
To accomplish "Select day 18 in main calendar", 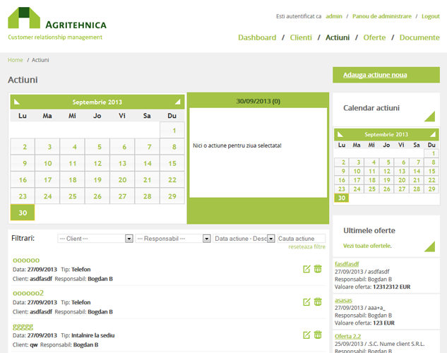I will [73, 180].
